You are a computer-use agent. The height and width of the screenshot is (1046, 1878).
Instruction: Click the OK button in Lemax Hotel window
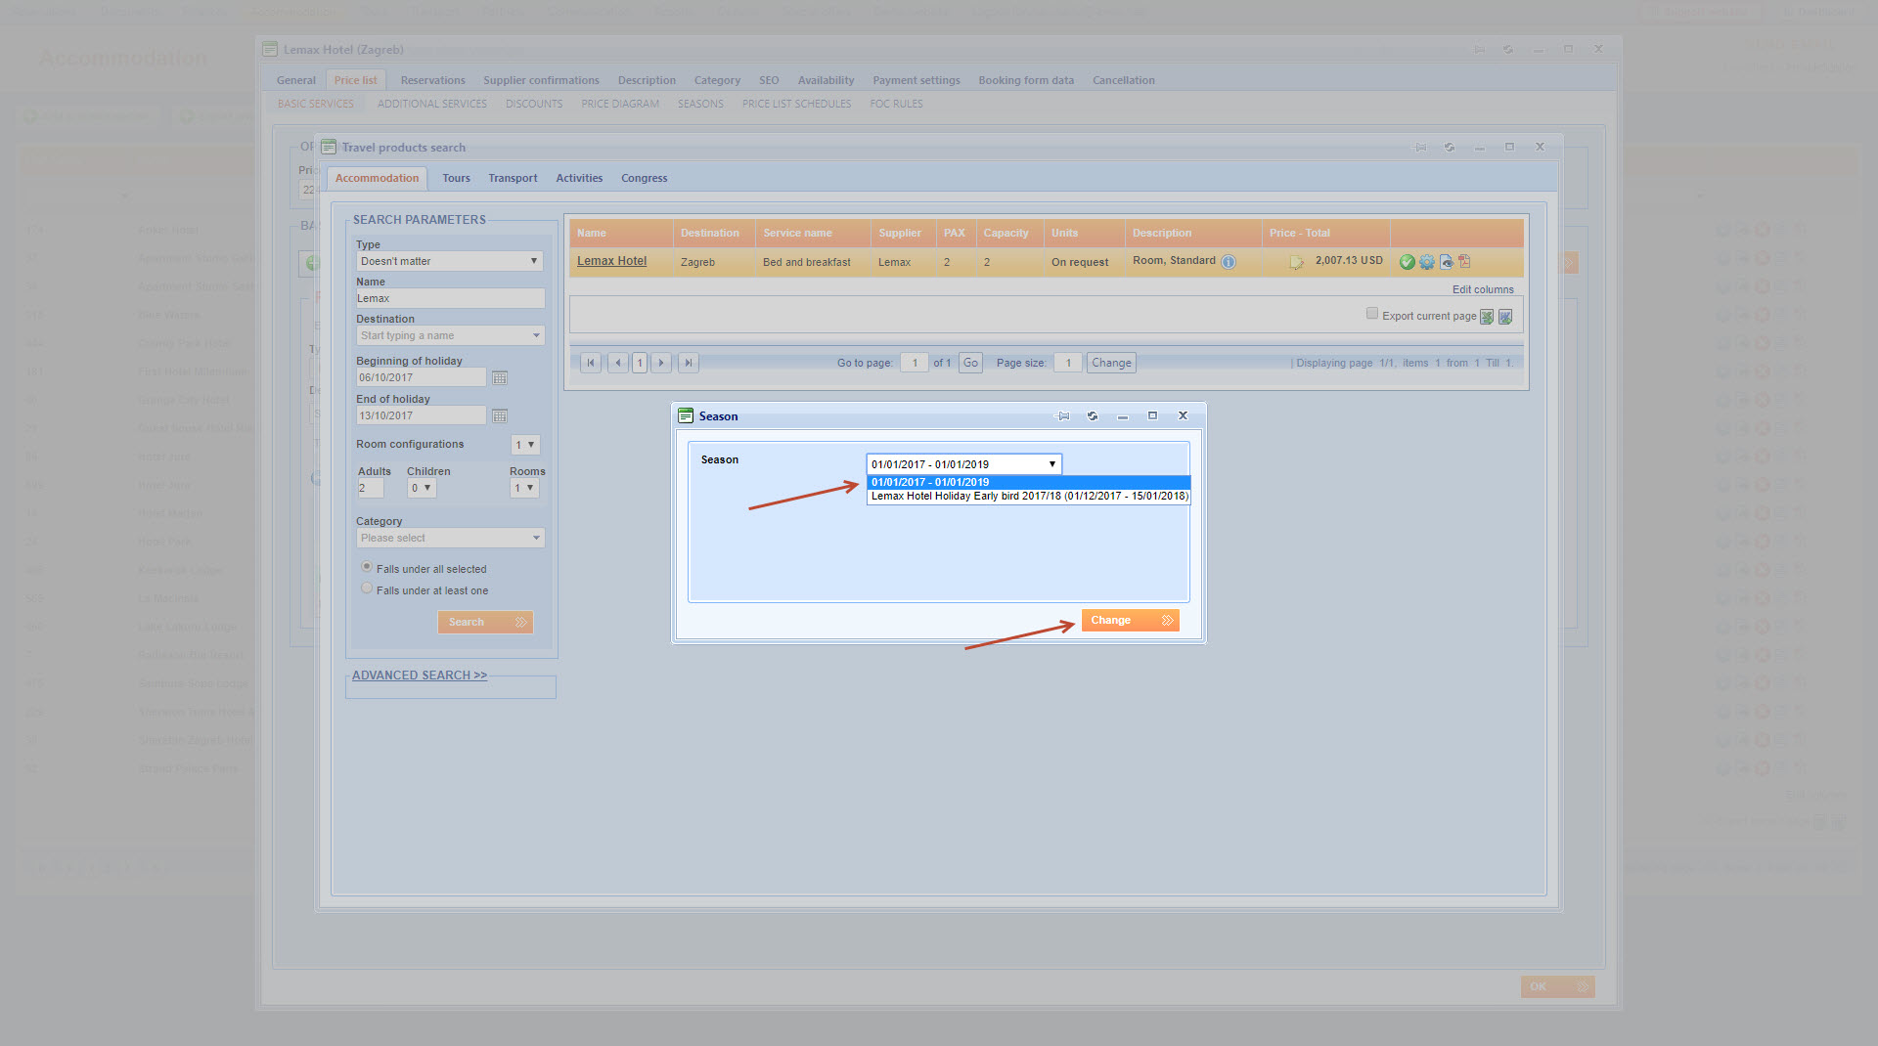1557,986
